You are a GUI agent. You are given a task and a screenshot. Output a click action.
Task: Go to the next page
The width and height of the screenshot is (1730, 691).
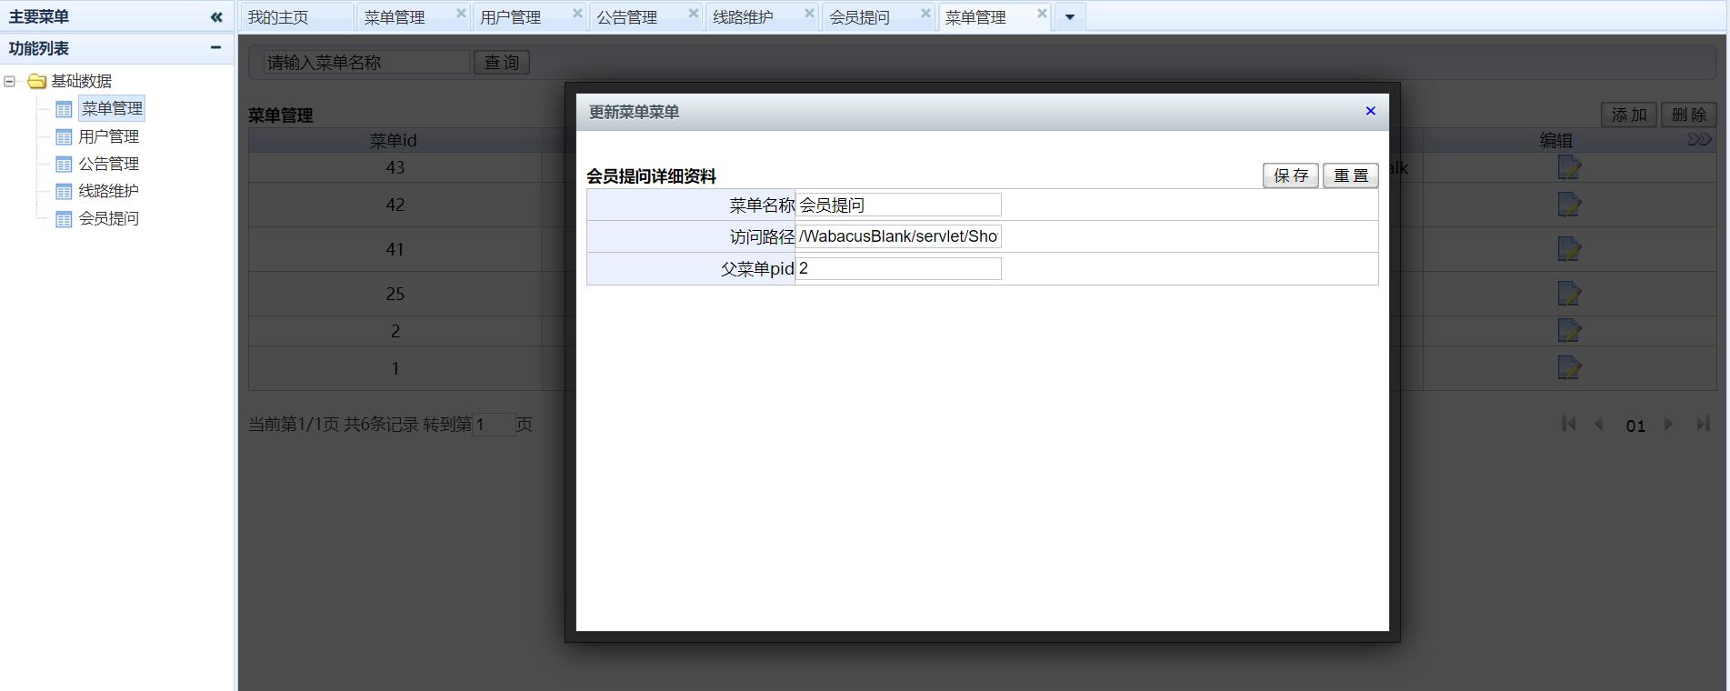click(1668, 424)
